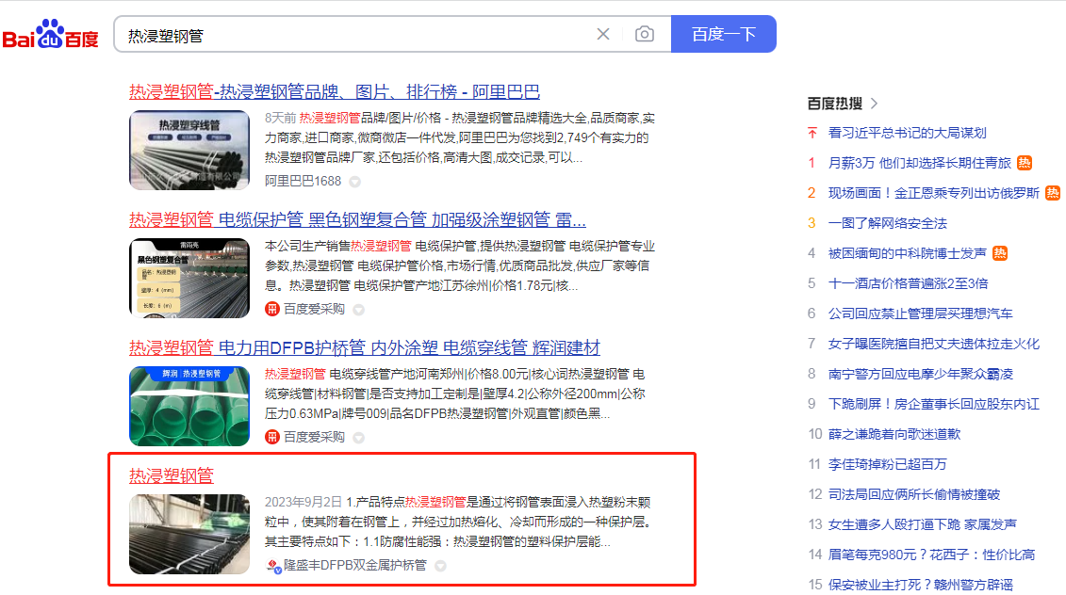Click 热 badge beside 中科院博士 item
The width and height of the screenshot is (1066, 595).
click(1000, 253)
